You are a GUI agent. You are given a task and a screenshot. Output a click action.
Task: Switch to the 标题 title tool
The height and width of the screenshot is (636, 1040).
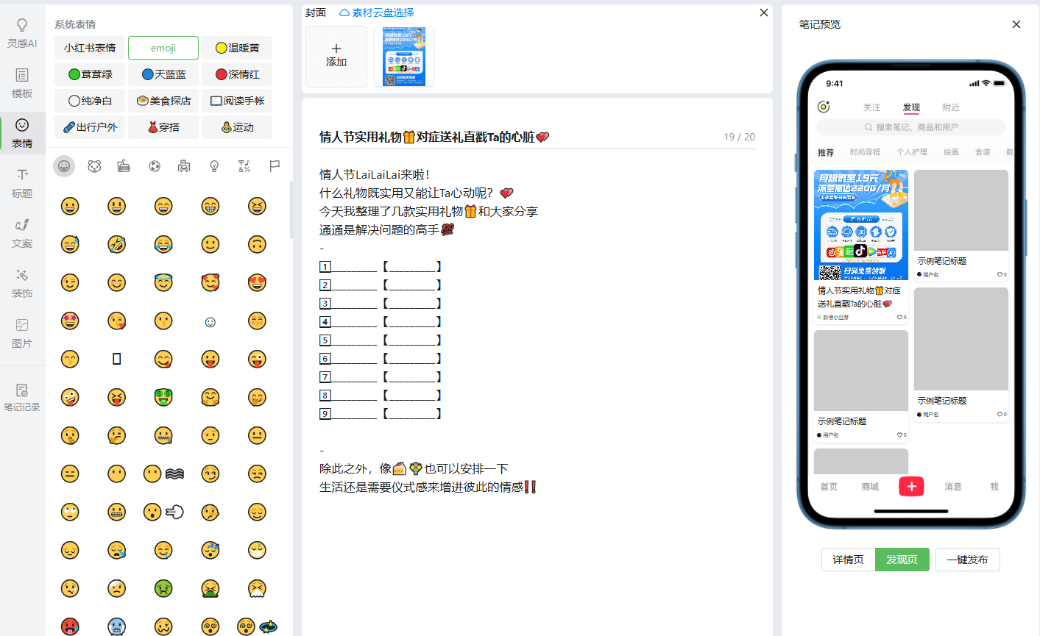pos(22,183)
